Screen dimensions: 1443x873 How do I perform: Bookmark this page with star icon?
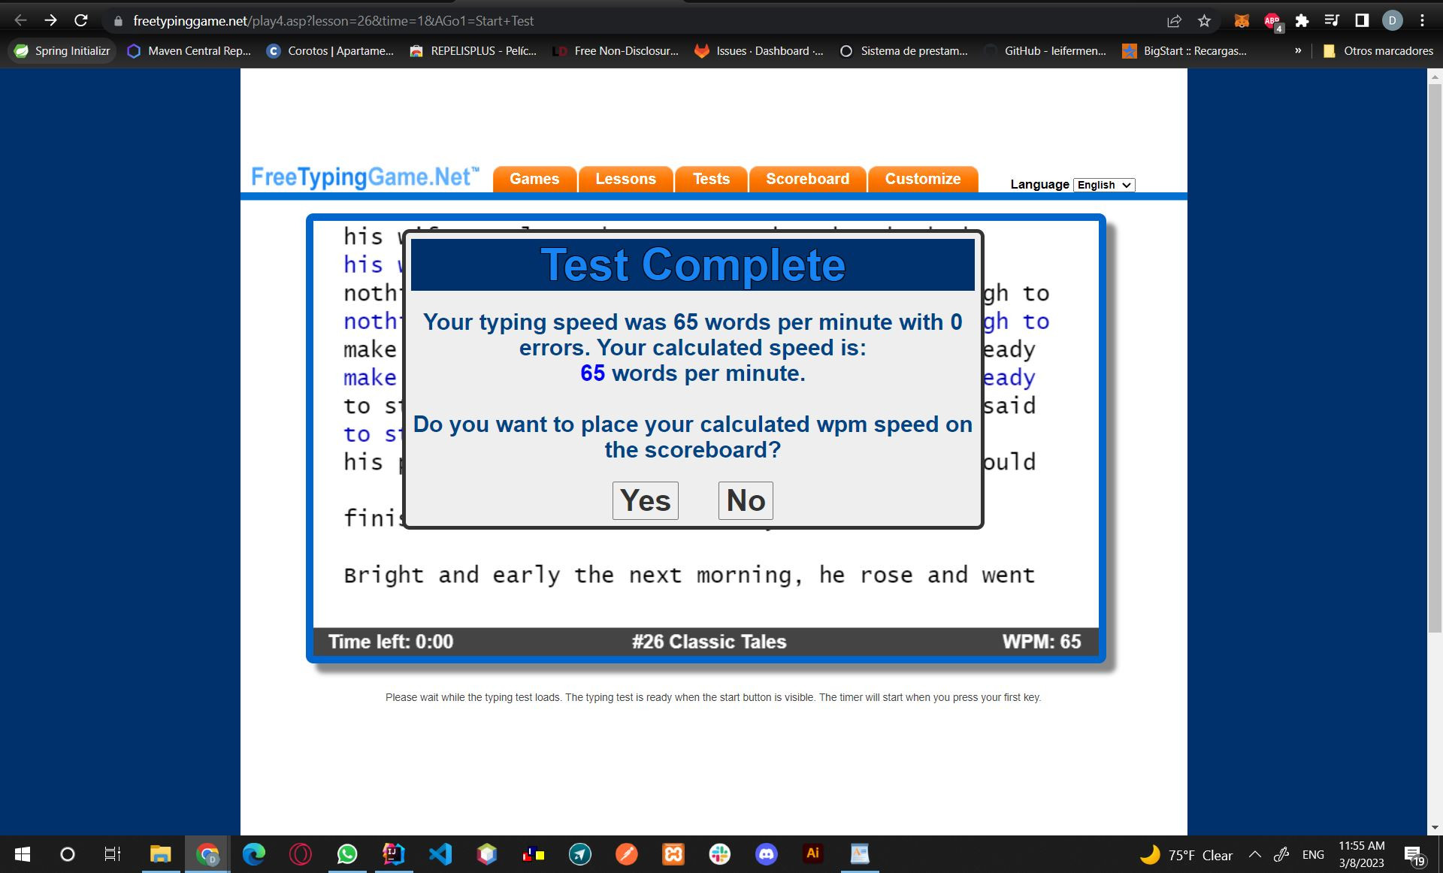(x=1204, y=21)
